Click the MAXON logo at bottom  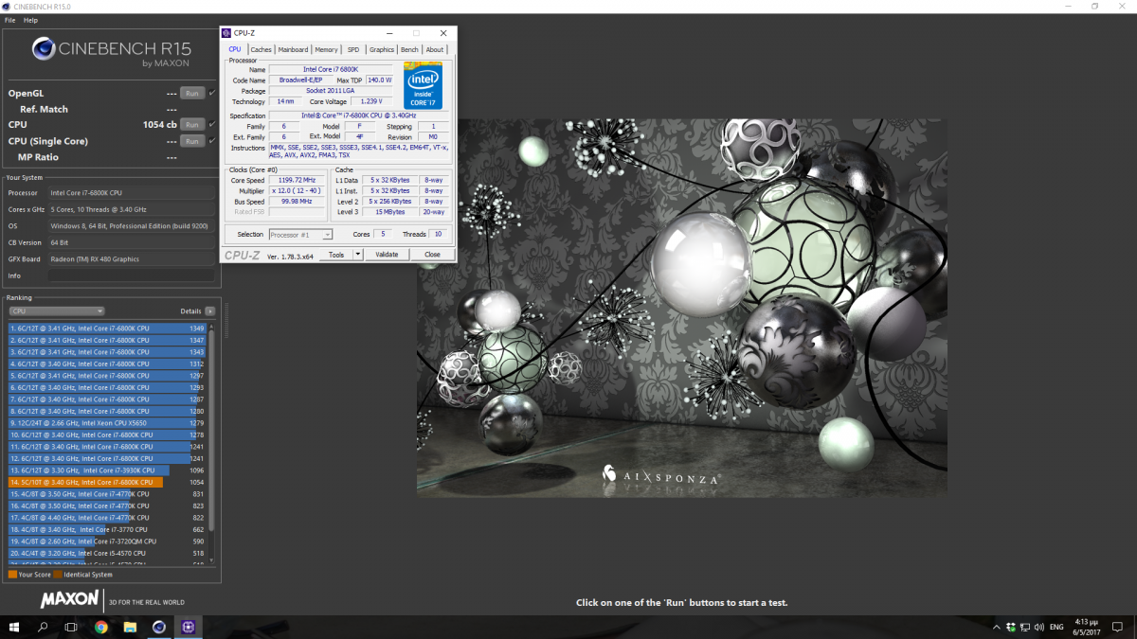click(x=70, y=599)
